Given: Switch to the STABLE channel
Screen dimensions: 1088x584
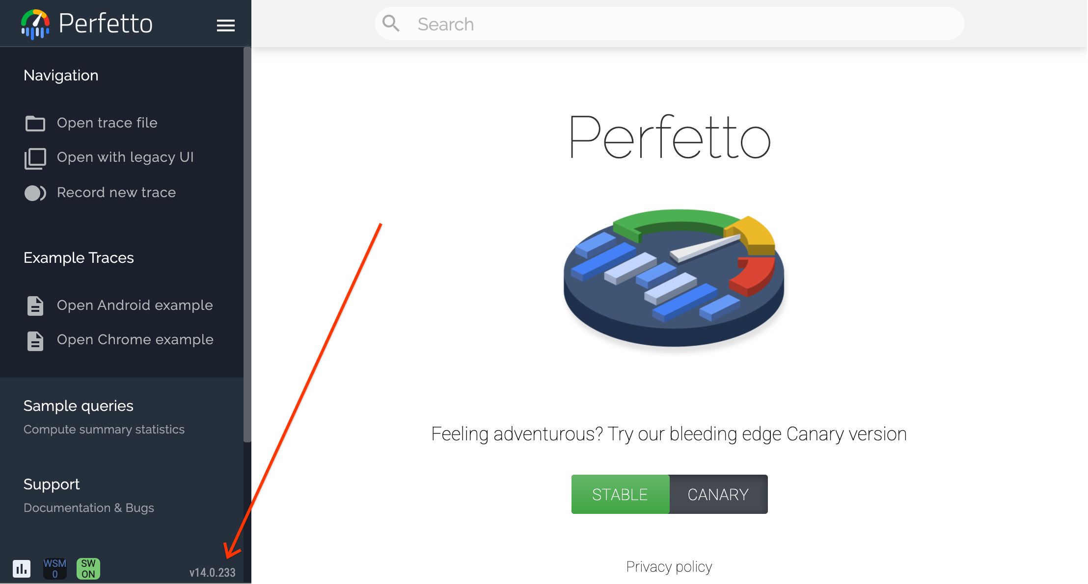Looking at the screenshot, I should tap(620, 494).
